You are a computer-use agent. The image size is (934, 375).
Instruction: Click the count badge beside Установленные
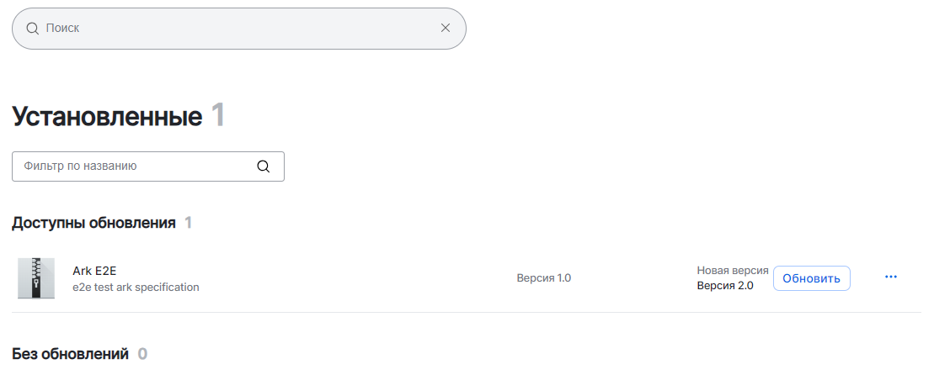(x=218, y=116)
